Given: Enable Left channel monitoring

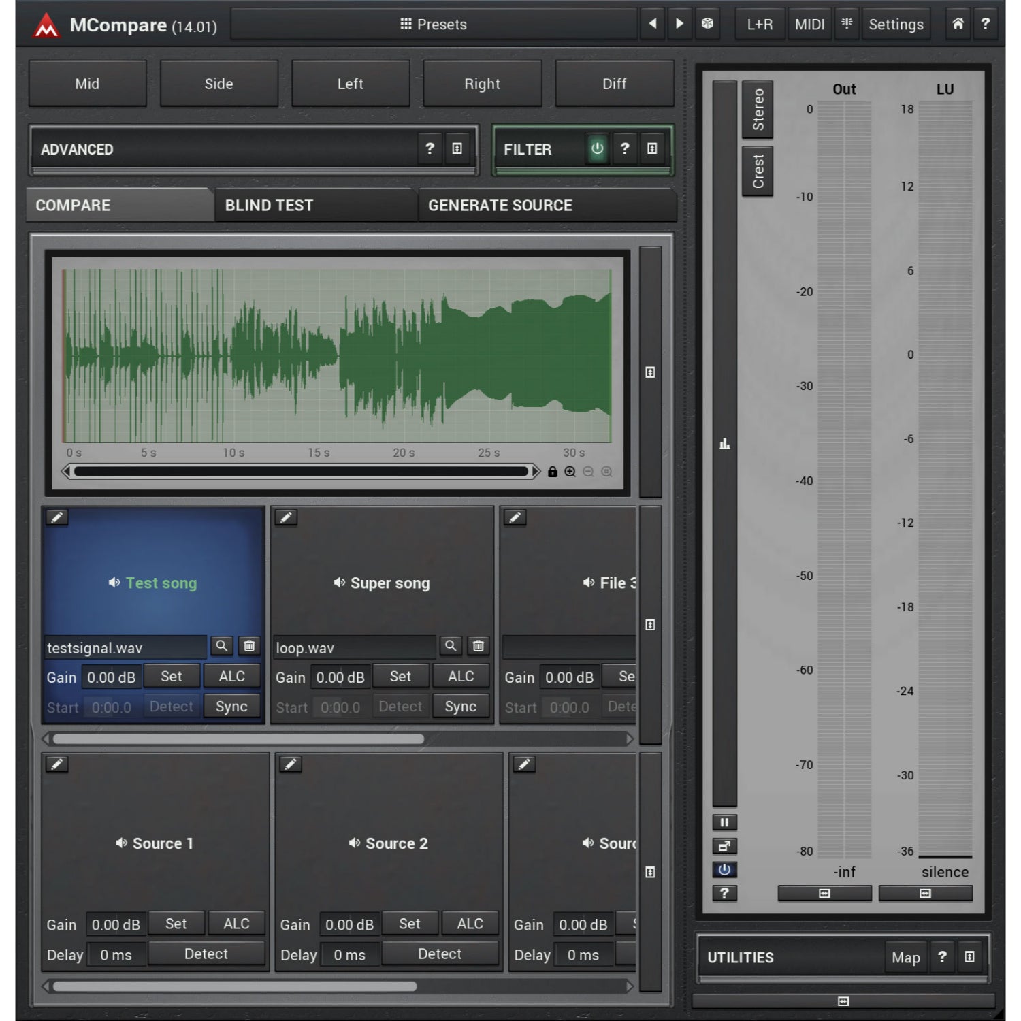Looking at the screenshot, I should (351, 84).
